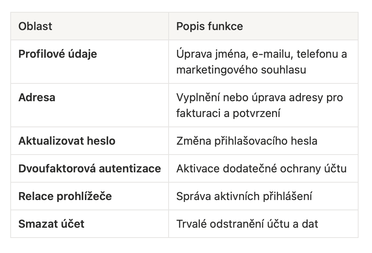This screenshot has width=372, height=253.
Task: Click the "Oblast" column header
Action: point(36,26)
